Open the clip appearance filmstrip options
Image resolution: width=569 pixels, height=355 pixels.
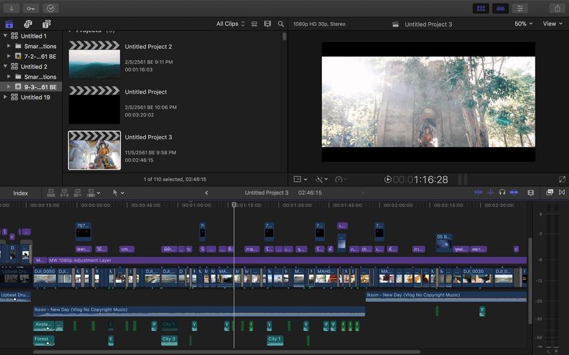coord(268,24)
